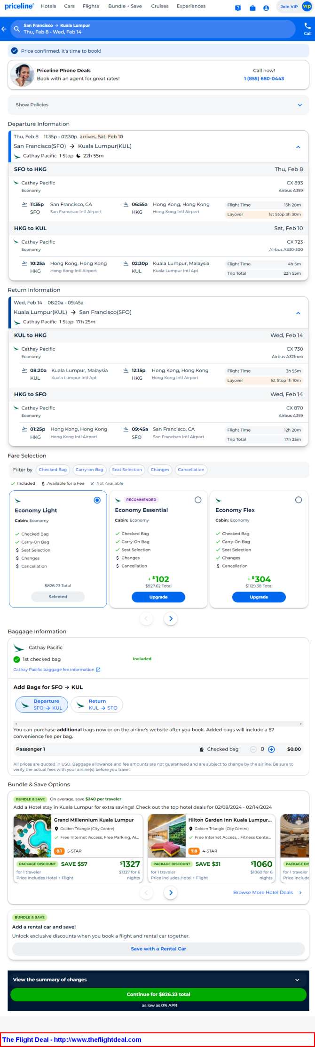Click the back arrow beside search bar
The width and height of the screenshot is (315, 1047).
click(4, 29)
